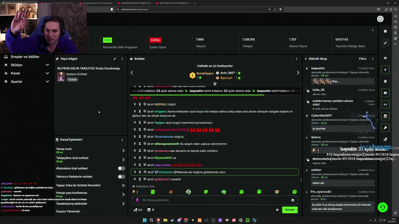Open the emoji picker in message box
The image size is (399, 224).
(293, 200)
